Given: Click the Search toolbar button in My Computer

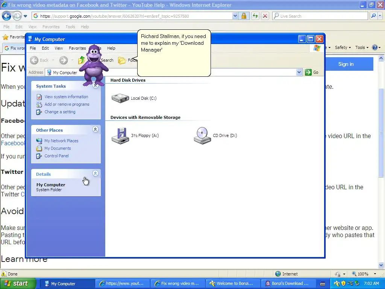Looking at the screenshot, I should pos(107,60).
